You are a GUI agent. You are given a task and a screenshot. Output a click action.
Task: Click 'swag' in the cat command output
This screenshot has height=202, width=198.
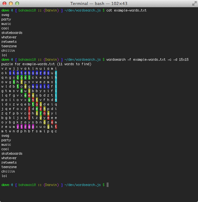click(x=5, y=15)
